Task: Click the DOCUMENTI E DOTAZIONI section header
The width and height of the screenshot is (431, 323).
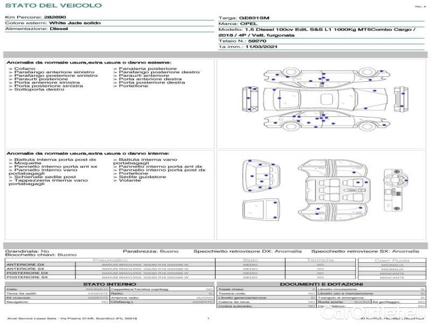Action: coord(321,284)
